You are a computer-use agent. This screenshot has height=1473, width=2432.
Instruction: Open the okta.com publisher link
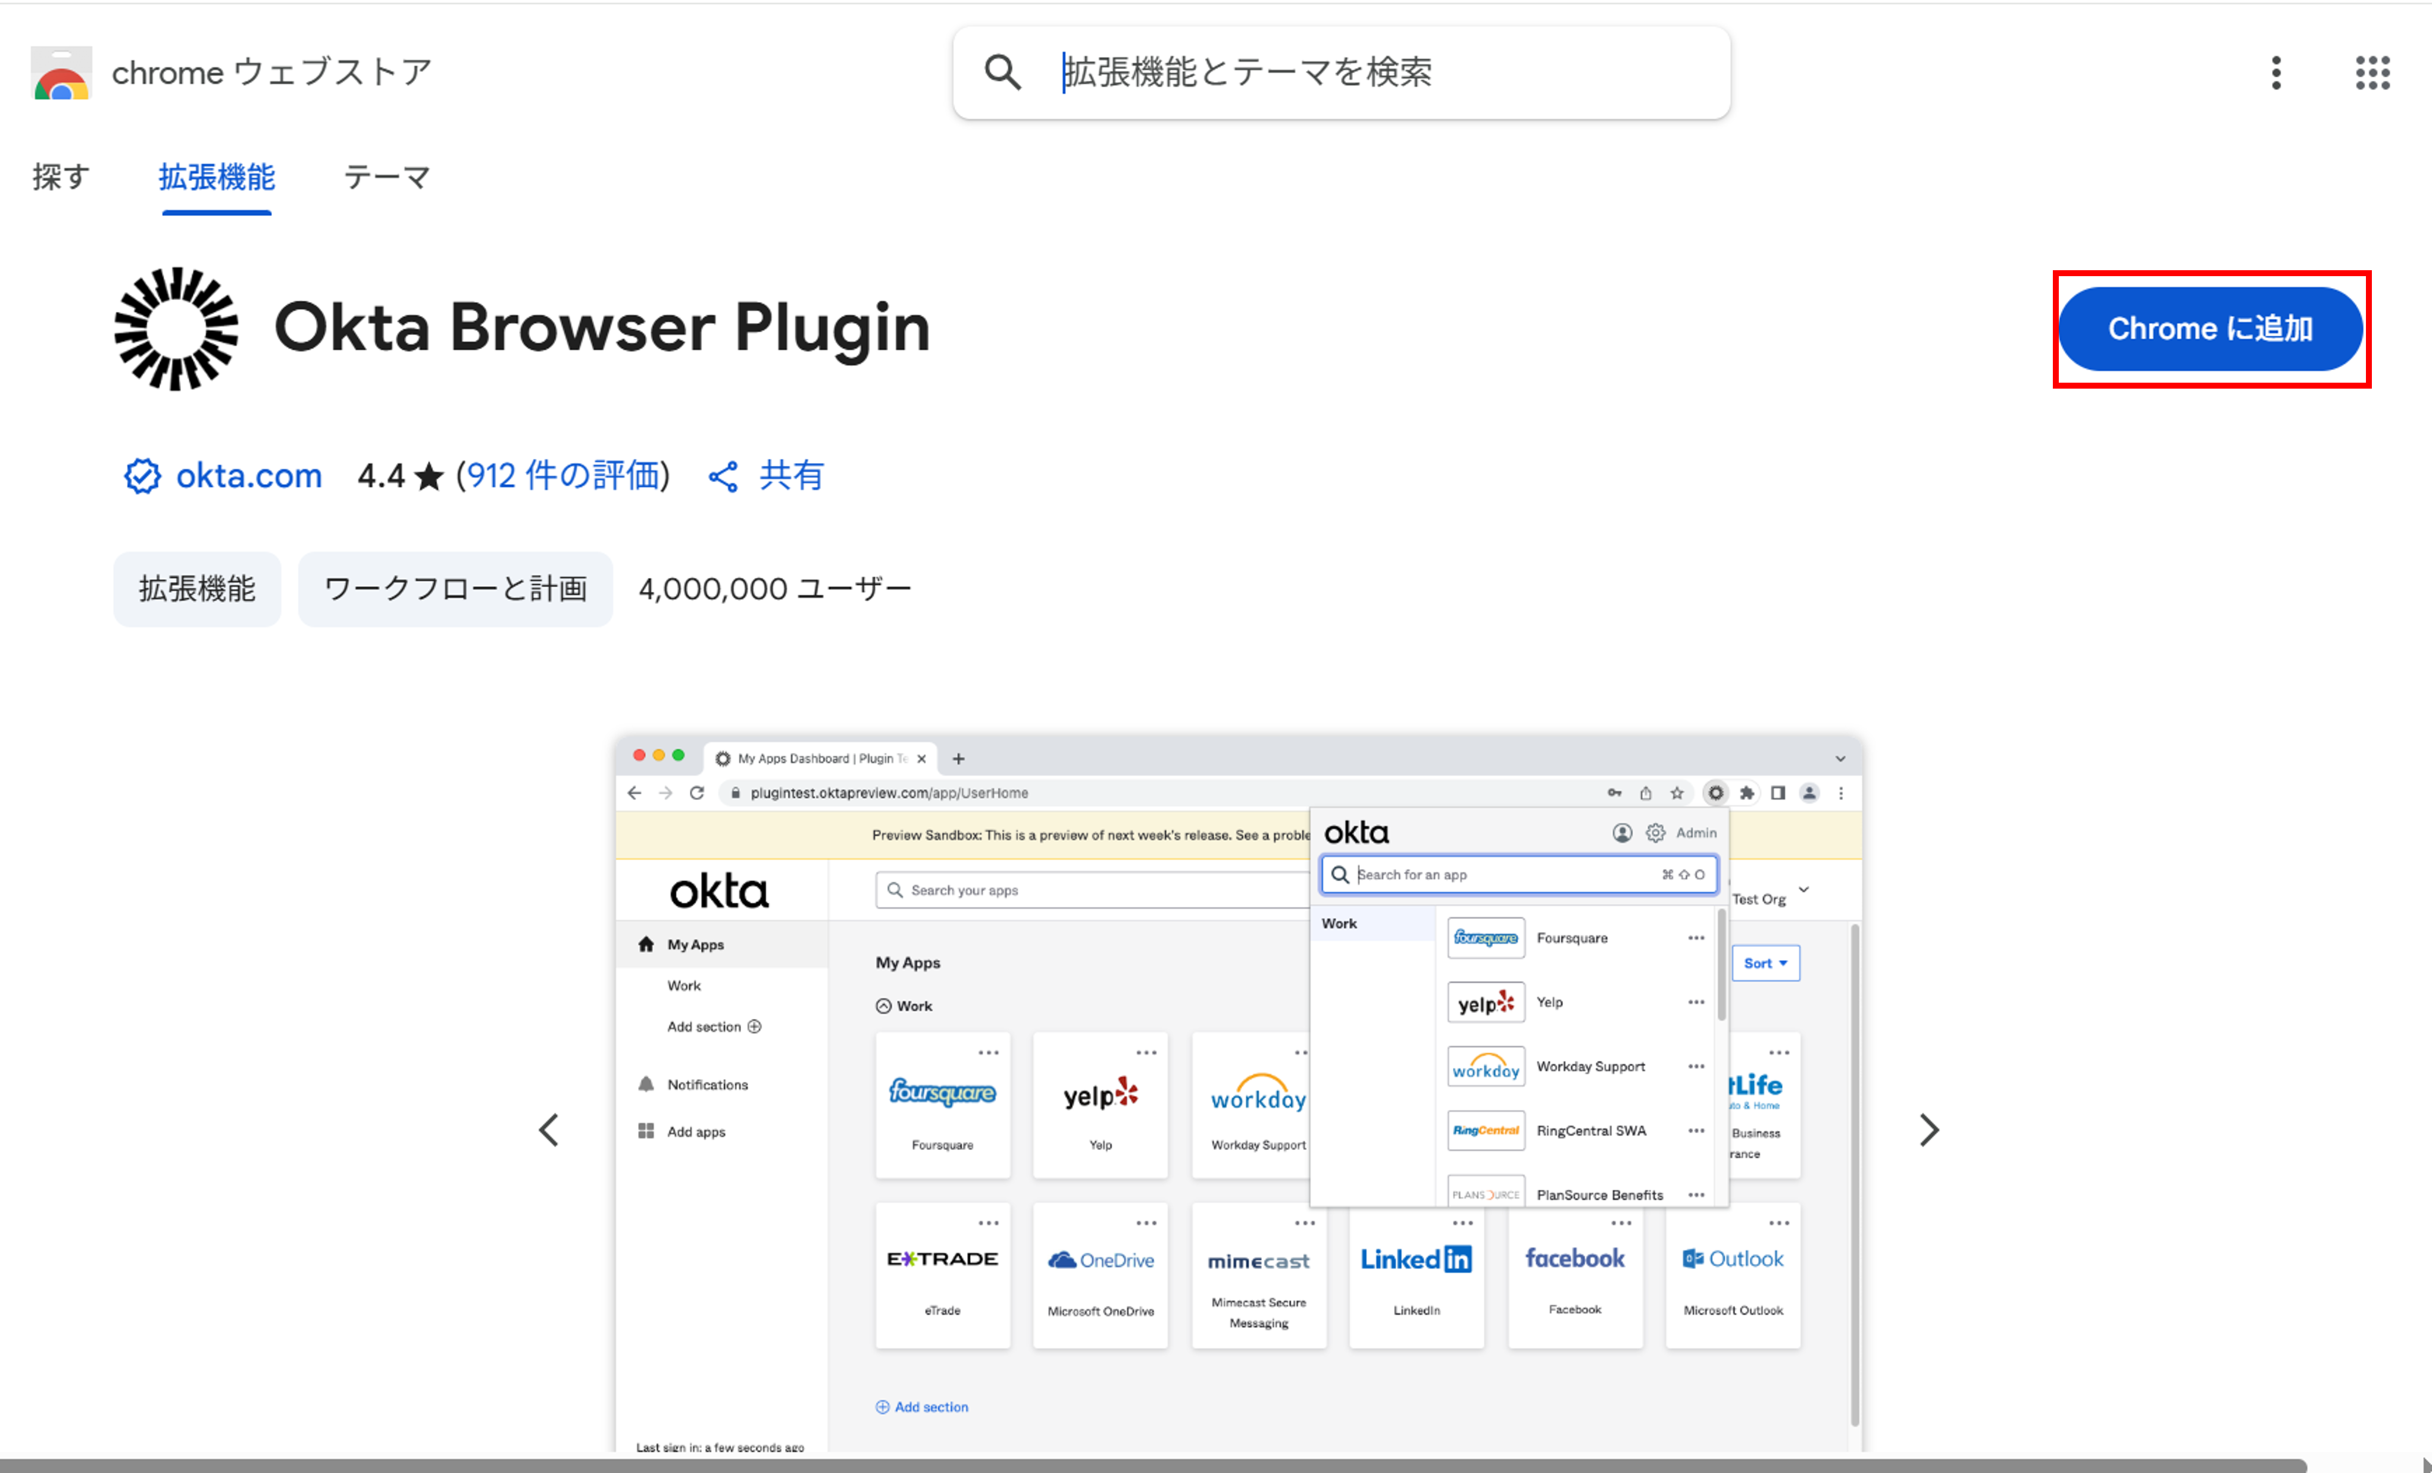coord(249,476)
